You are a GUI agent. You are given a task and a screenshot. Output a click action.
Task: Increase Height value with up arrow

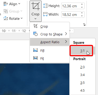tap(82, 4)
